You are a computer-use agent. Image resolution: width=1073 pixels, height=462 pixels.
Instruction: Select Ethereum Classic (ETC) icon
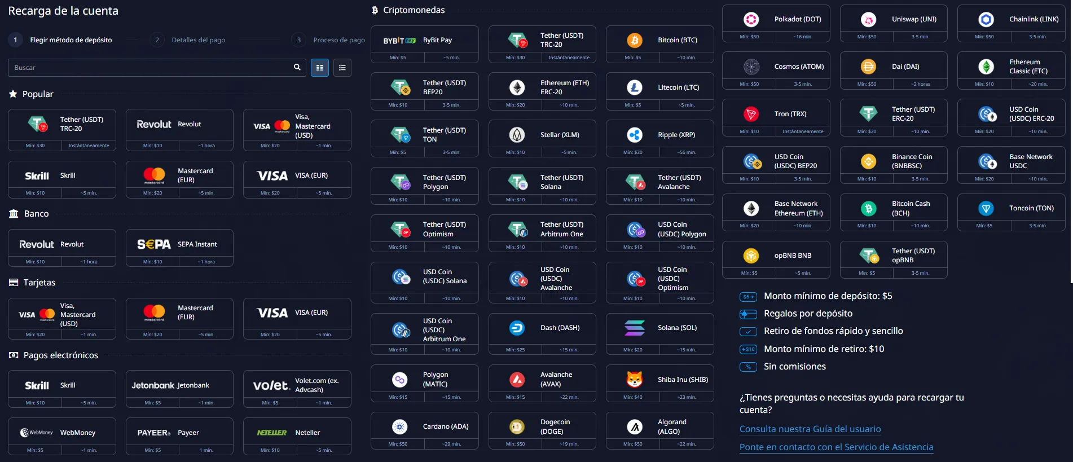[x=986, y=67]
